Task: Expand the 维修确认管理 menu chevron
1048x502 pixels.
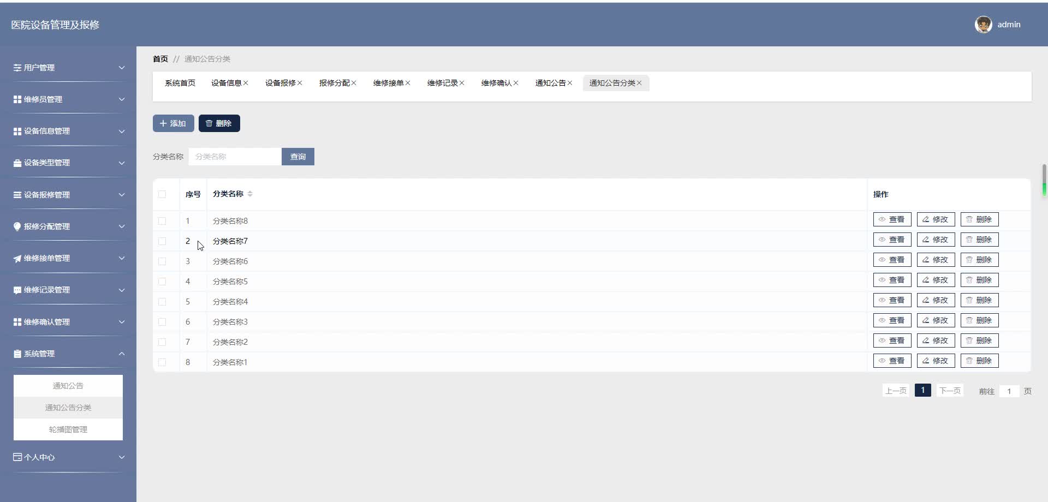Action: pyautogui.click(x=122, y=322)
